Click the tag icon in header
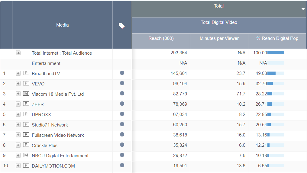Screen dimensions: 307x173 (x=121, y=26)
